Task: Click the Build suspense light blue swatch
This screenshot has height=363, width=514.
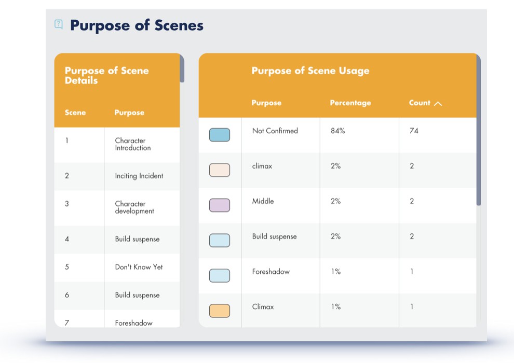Action: [219, 241]
